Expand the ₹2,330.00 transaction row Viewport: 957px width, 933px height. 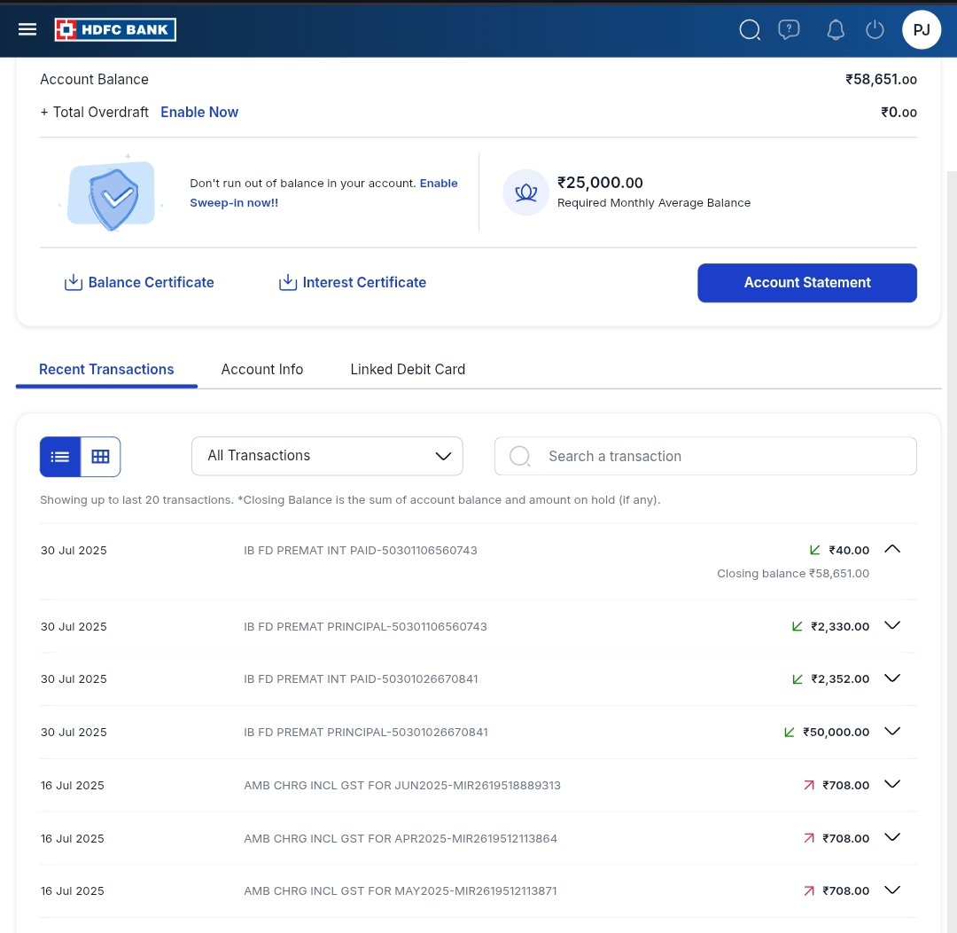892,625
